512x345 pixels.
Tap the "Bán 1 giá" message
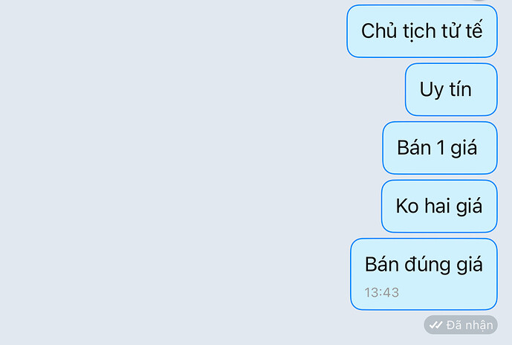tap(440, 148)
